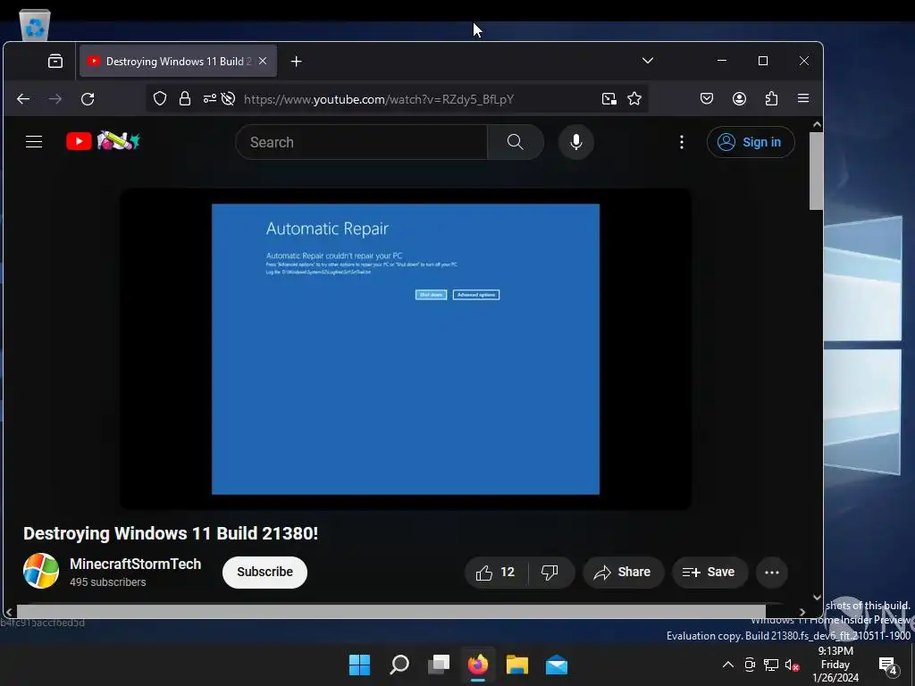915x686 pixels.
Task: Open Recycle Bin on the desktop
Action: click(x=35, y=26)
